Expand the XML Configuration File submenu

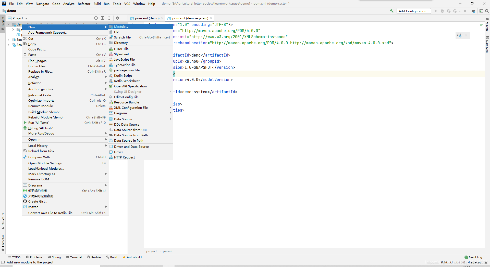click(x=141, y=108)
